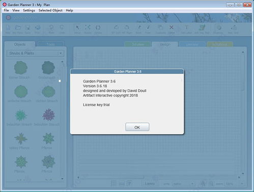254x192 pixels.
Task: Open the units dropdown at bottom
Action: coord(183,184)
